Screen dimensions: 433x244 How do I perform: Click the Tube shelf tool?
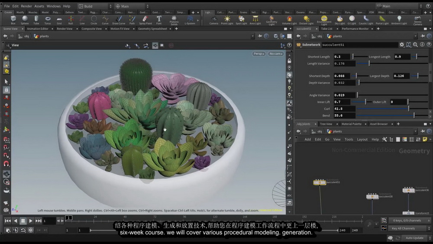pos(36,20)
